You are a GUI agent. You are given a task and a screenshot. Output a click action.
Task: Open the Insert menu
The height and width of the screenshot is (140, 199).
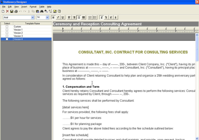pyautogui.click(x=24, y=7)
